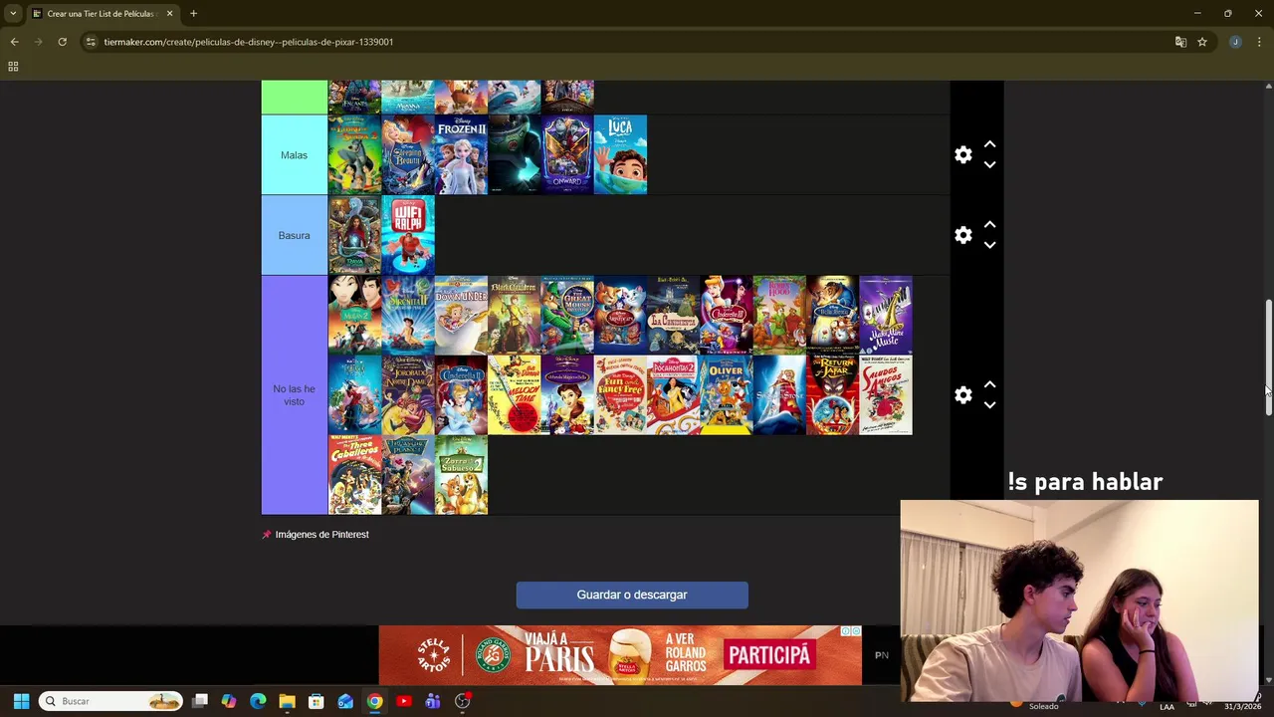Select the Return of Jafar poster
The height and width of the screenshot is (717, 1274).
pyautogui.click(x=833, y=395)
